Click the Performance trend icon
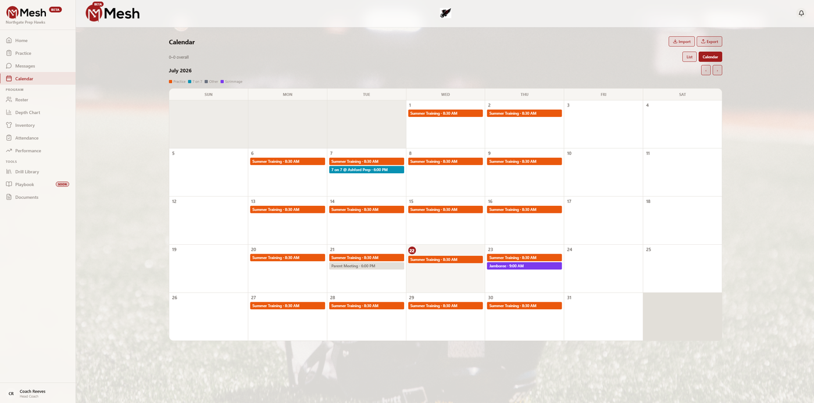This screenshot has height=403, width=814. 9,151
